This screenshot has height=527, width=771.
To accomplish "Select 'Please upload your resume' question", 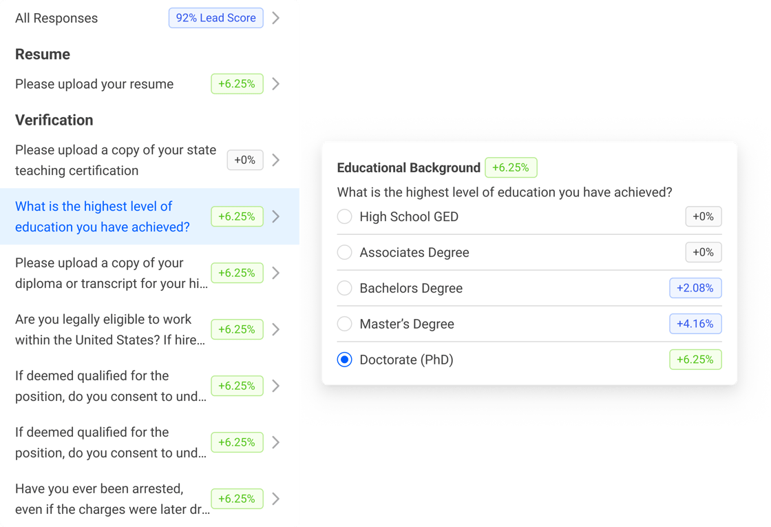I will tap(94, 84).
